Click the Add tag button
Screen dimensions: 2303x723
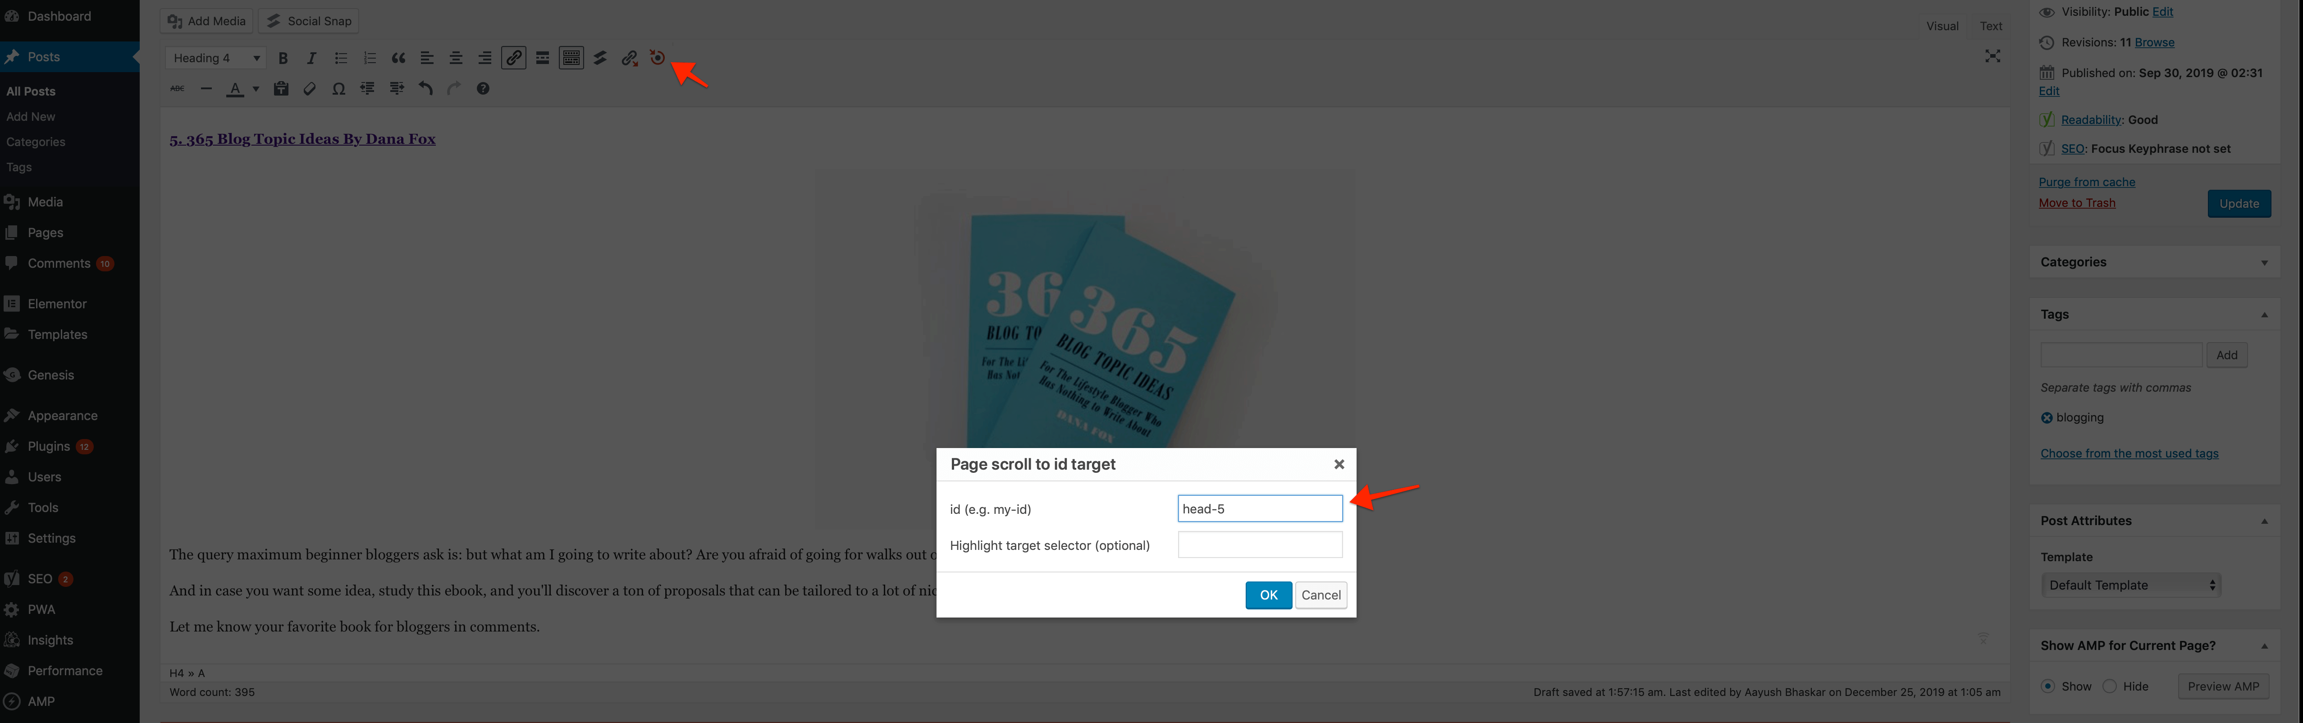point(2226,355)
